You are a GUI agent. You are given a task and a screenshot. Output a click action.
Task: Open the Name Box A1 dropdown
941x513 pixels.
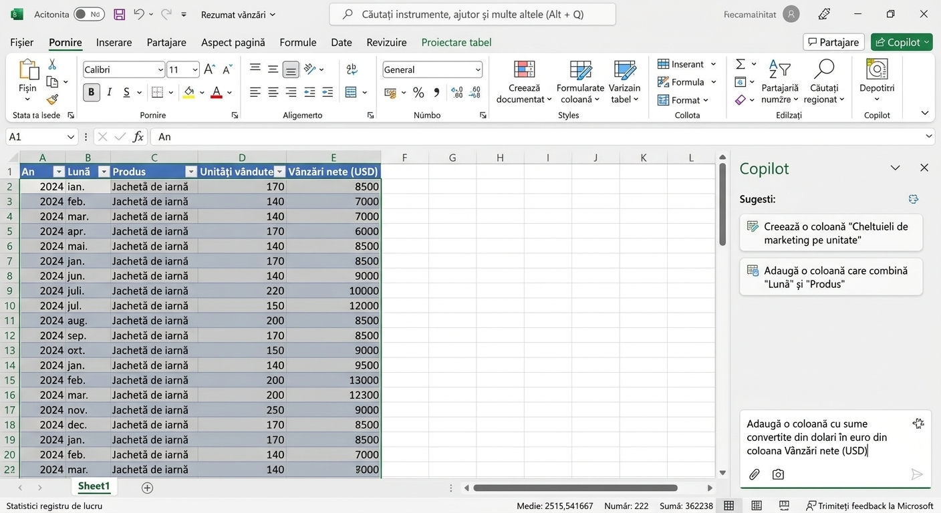pos(72,137)
